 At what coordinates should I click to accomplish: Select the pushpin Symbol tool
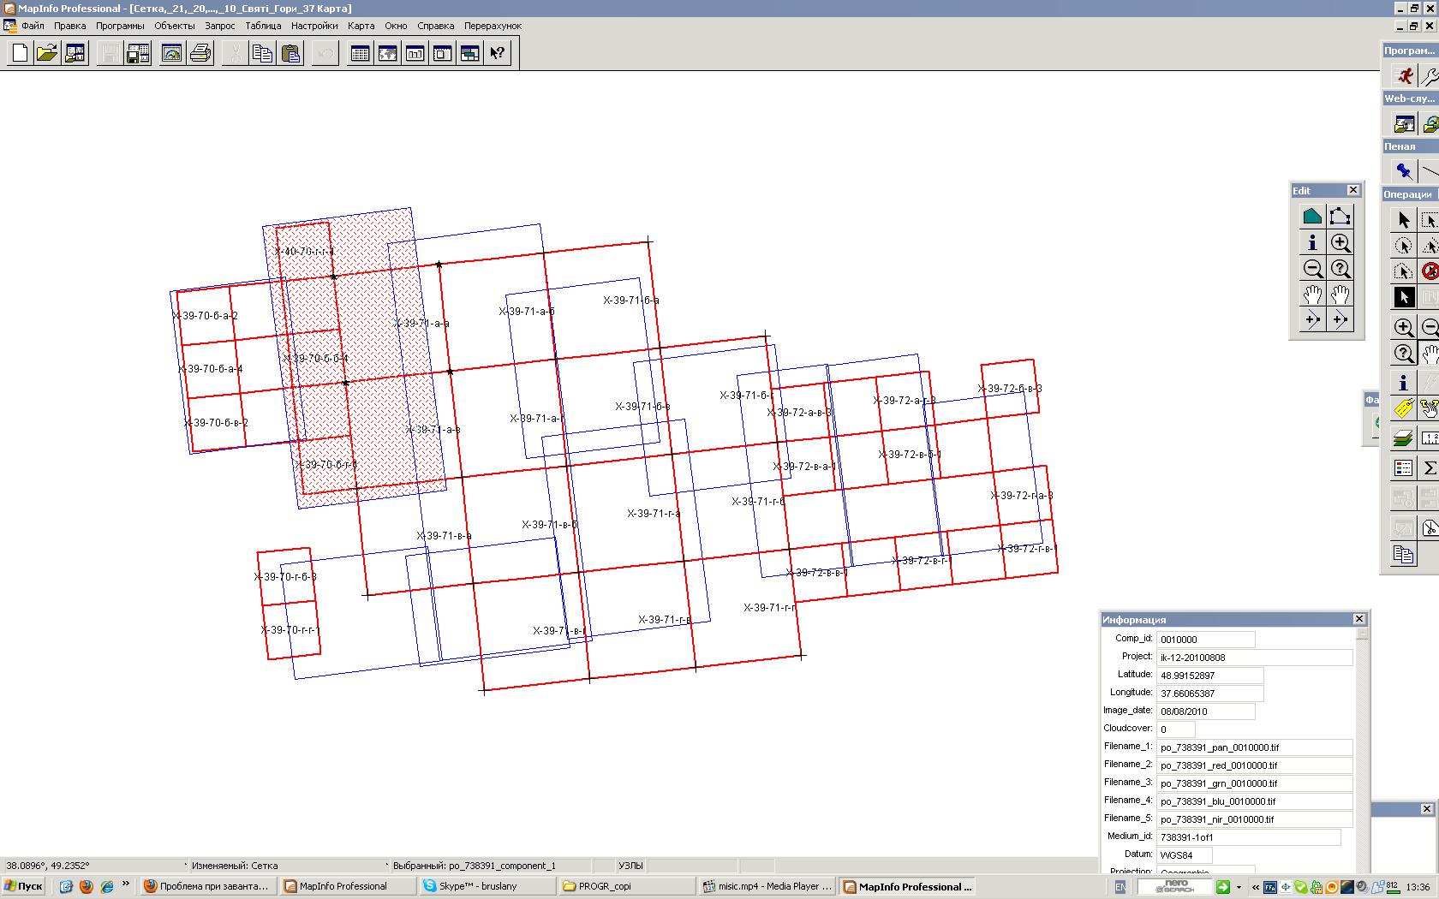point(1403,171)
